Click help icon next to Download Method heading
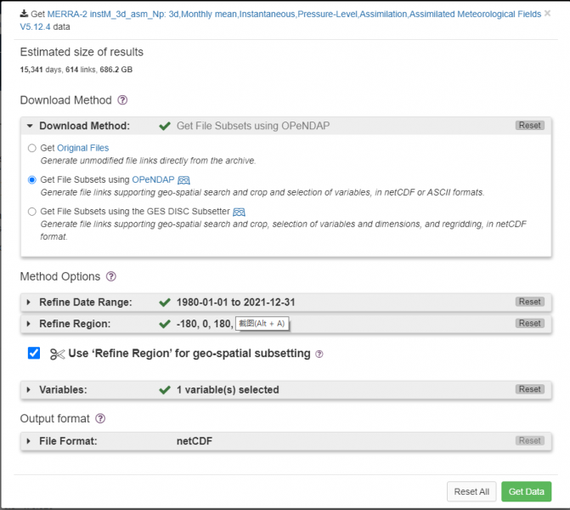The height and width of the screenshot is (510, 570). pyautogui.click(x=122, y=100)
